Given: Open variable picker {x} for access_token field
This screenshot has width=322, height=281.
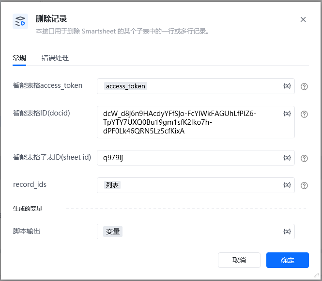Looking at the screenshot, I should (x=287, y=86).
